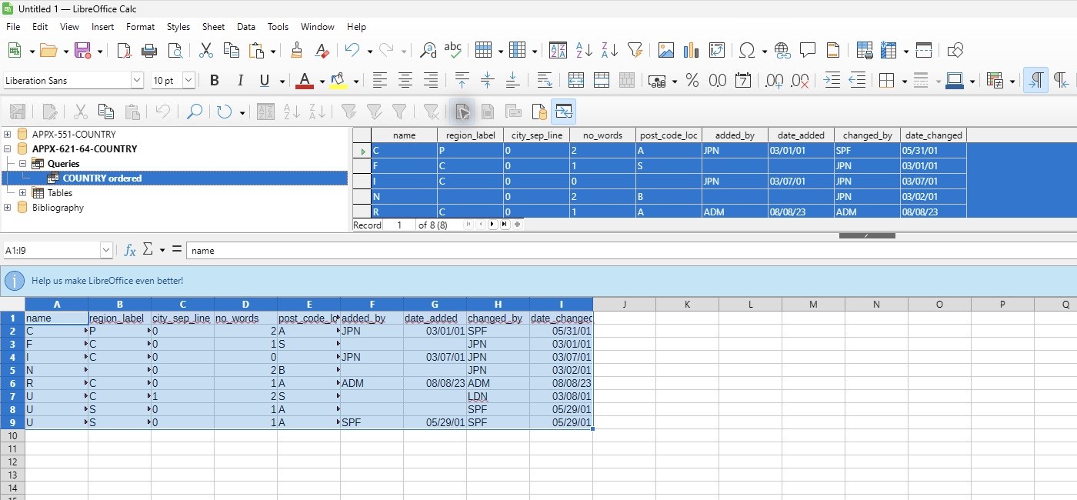This screenshot has height=500, width=1077.
Task: Collapse the APPX-621-64-COUNTRY node
Action: tap(8, 148)
